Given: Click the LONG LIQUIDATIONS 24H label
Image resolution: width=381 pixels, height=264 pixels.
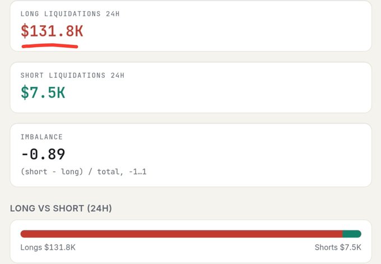Looking at the screenshot, I should [x=70, y=14].
